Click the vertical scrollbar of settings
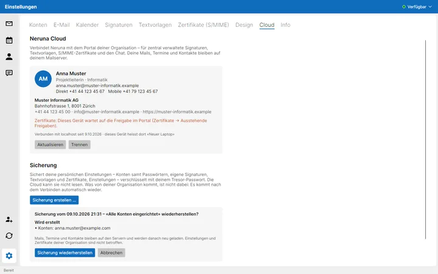The image size is (438, 274). point(425,139)
